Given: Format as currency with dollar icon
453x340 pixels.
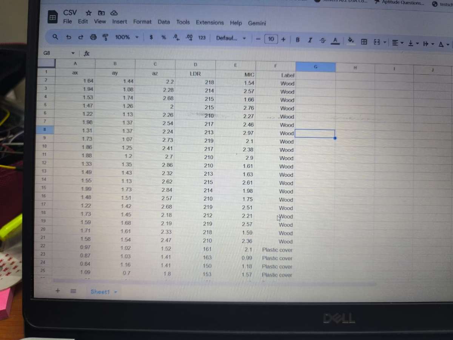Looking at the screenshot, I should tap(151, 37).
